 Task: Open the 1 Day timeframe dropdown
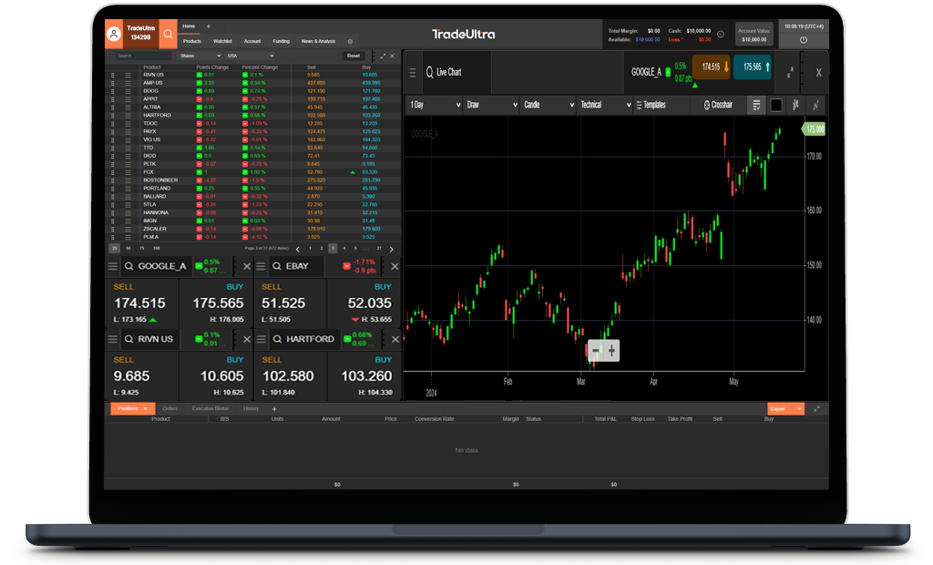pyautogui.click(x=435, y=105)
